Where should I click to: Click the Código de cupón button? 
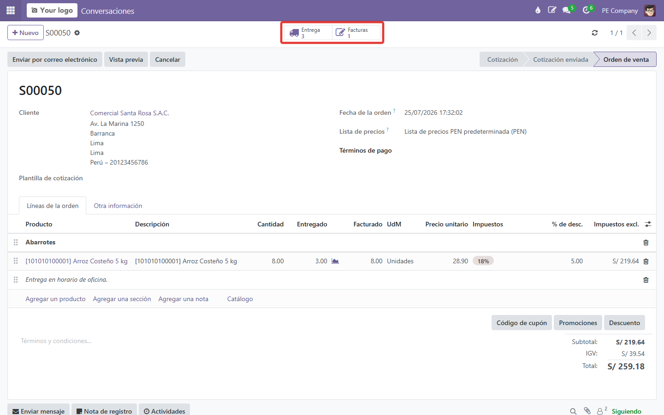[x=522, y=323]
